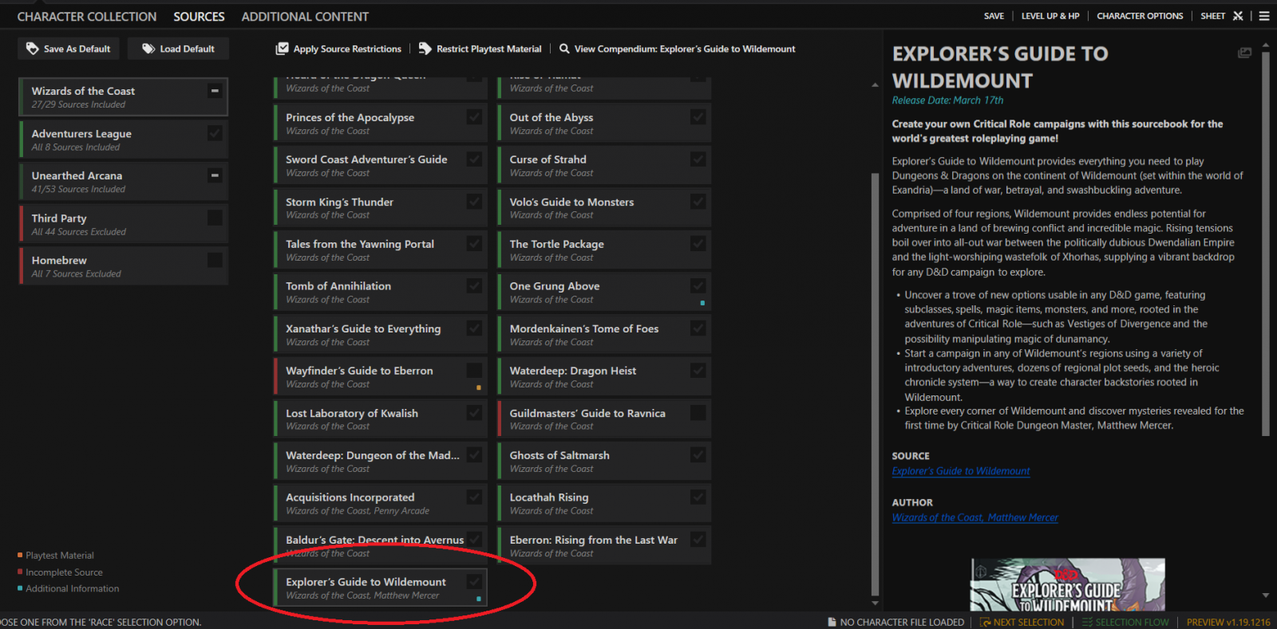The image size is (1277, 629).
Task: Click the Apply Source Restrictions checkmark icon
Action: click(x=282, y=49)
